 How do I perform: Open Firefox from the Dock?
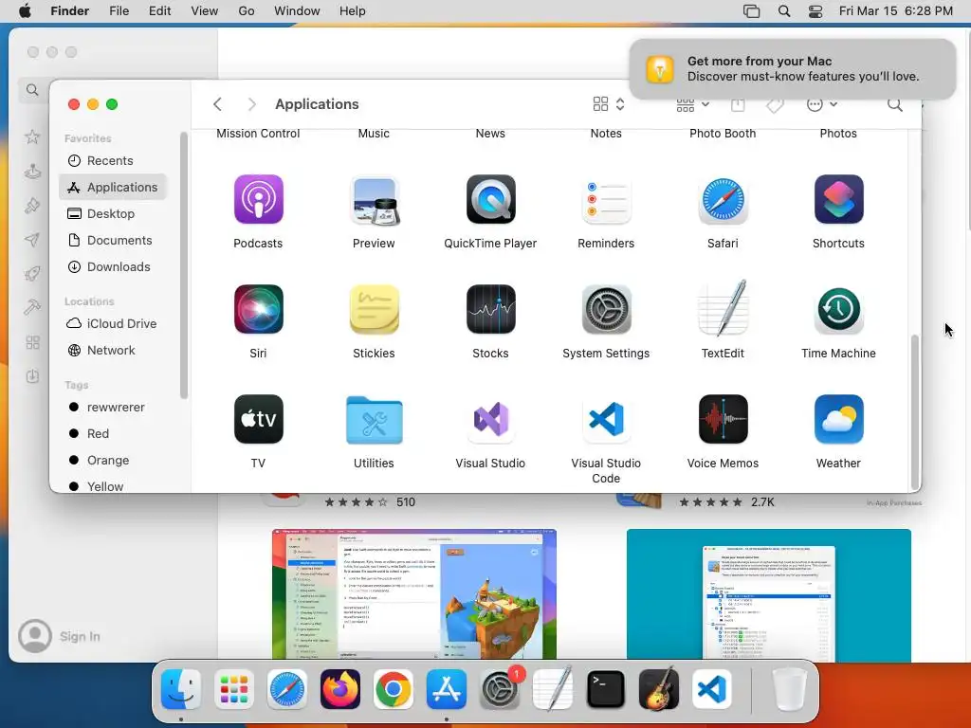point(340,689)
